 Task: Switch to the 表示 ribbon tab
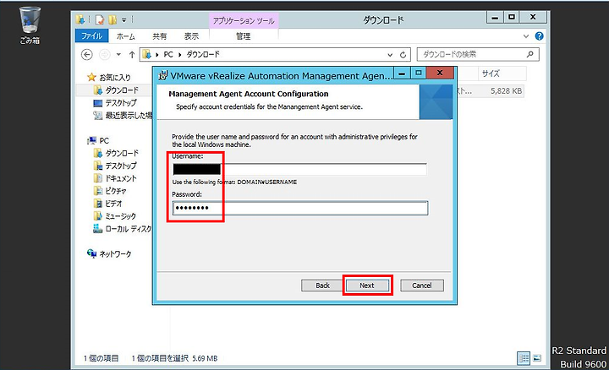(191, 36)
